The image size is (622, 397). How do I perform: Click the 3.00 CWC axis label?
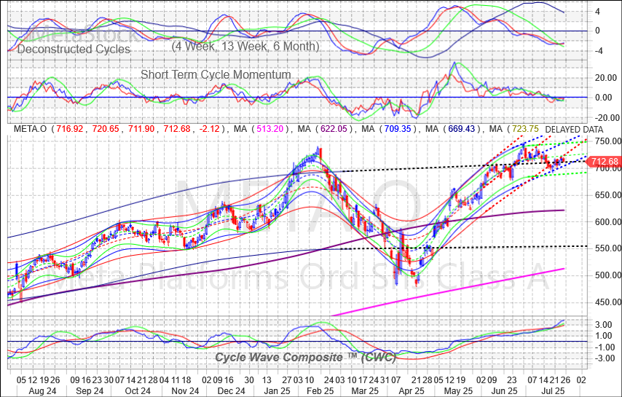[x=604, y=325]
